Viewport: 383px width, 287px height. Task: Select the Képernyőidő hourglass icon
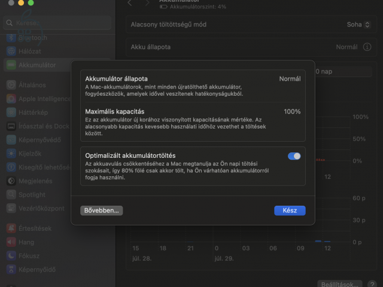(x=11, y=269)
